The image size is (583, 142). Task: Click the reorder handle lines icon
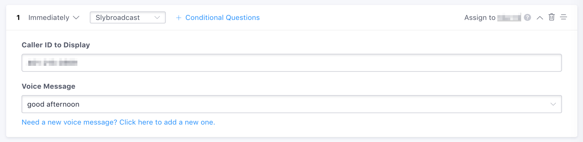(564, 17)
